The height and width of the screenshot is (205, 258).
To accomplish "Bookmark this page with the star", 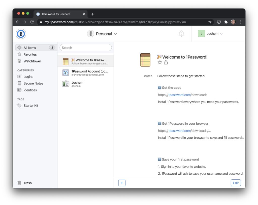I will 210,22.
